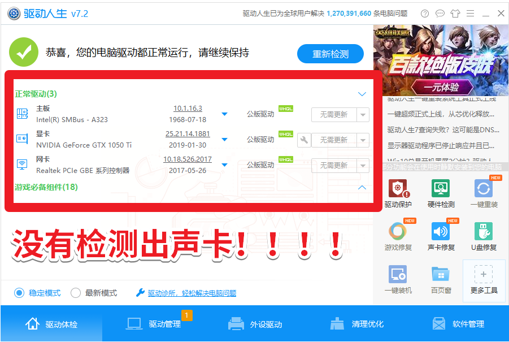Open the 百页窗 tool
Image resolution: width=509 pixels, height=342 pixels.
441,279
